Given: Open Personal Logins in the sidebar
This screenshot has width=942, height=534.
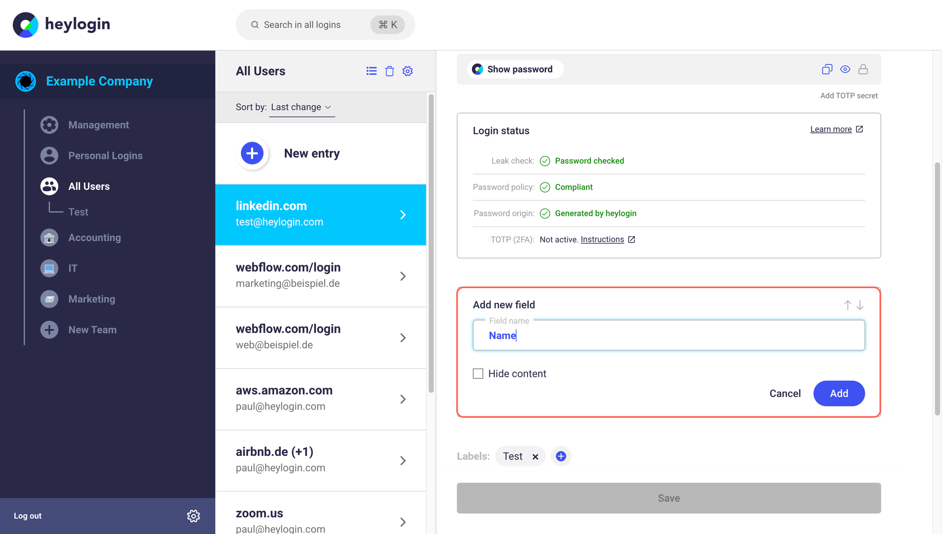Looking at the screenshot, I should tap(105, 156).
